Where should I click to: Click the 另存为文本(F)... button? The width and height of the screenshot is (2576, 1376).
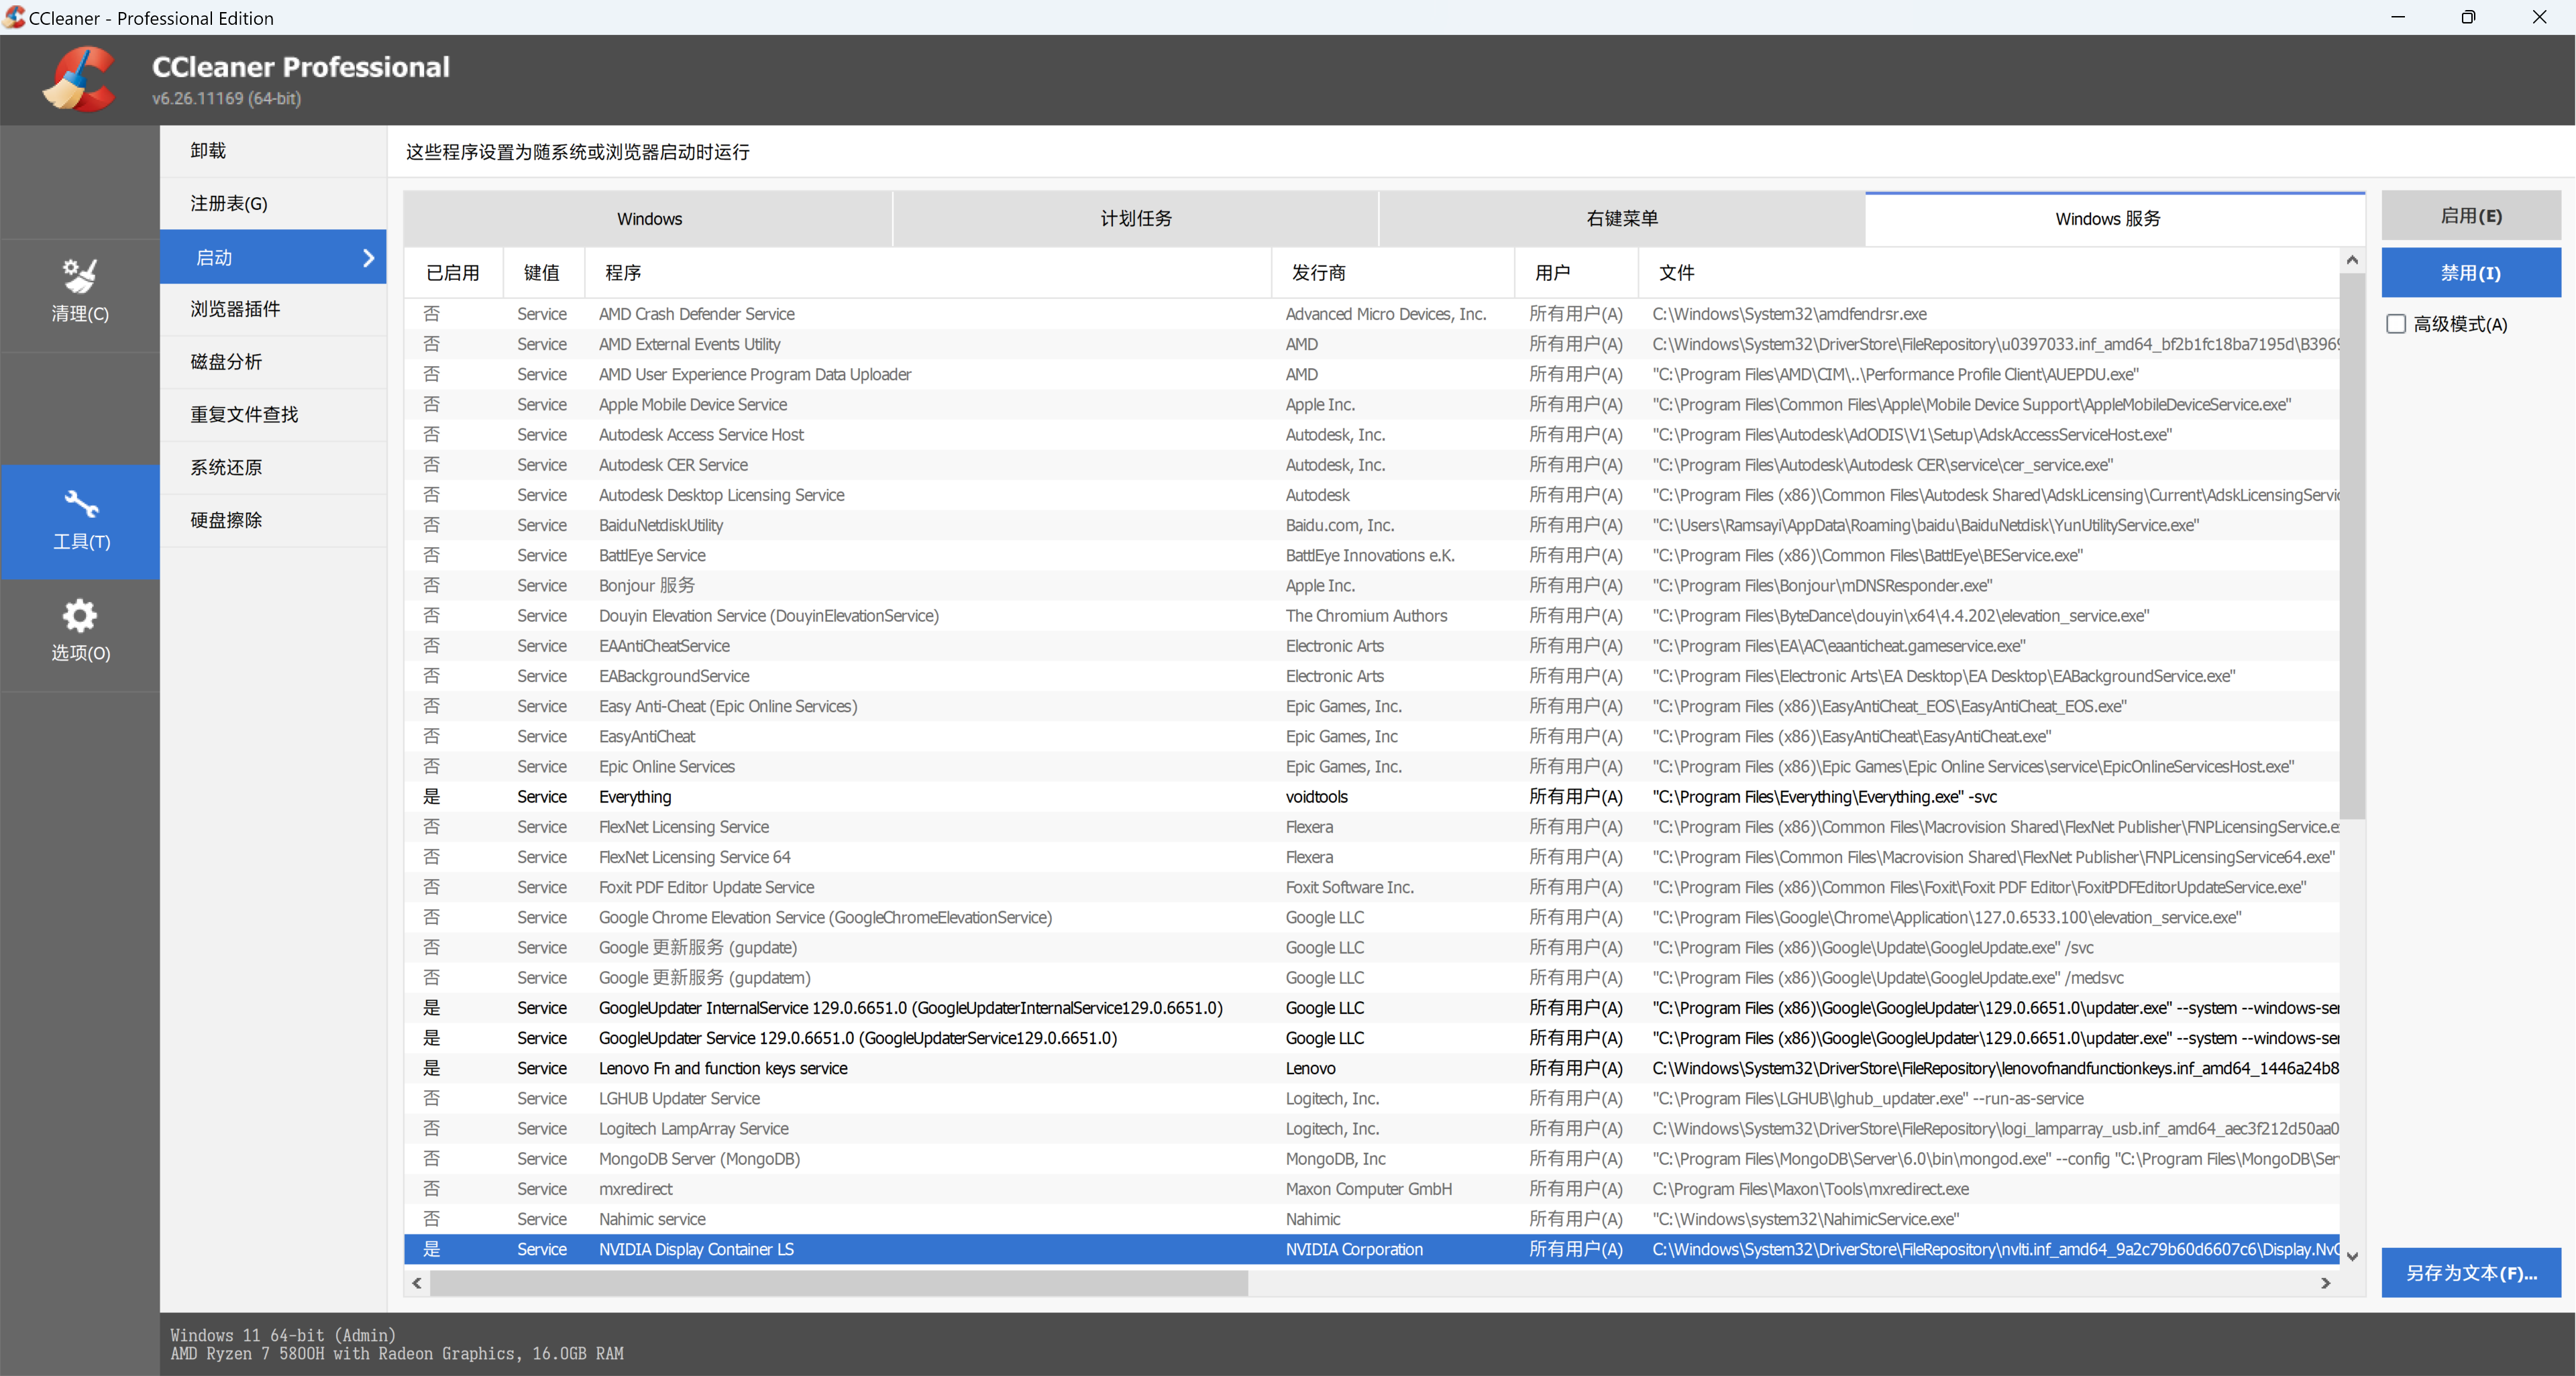(2470, 1272)
